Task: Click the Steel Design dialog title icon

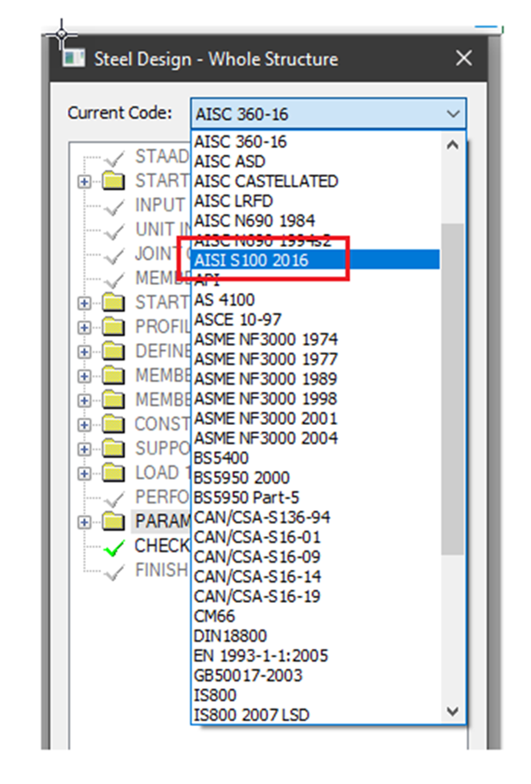Action: tap(74, 59)
